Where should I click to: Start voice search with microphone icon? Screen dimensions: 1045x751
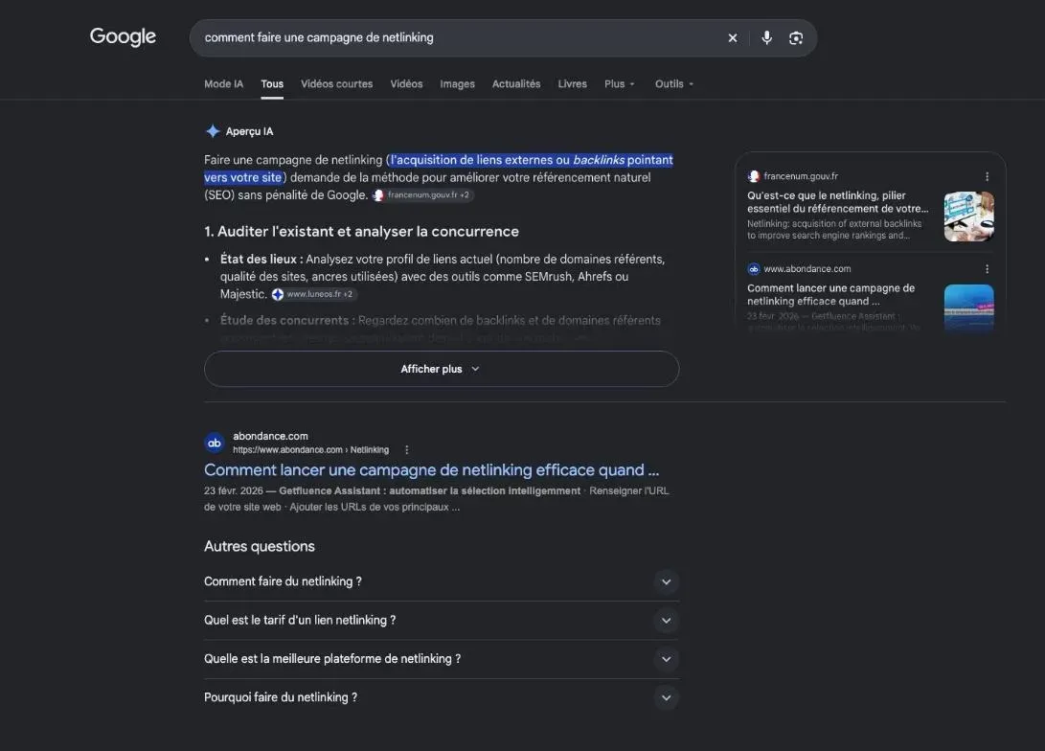[766, 38]
